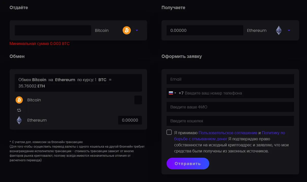Expand the Ethereum currency dropdown arrow
The image size is (307, 182).
click(x=289, y=30)
